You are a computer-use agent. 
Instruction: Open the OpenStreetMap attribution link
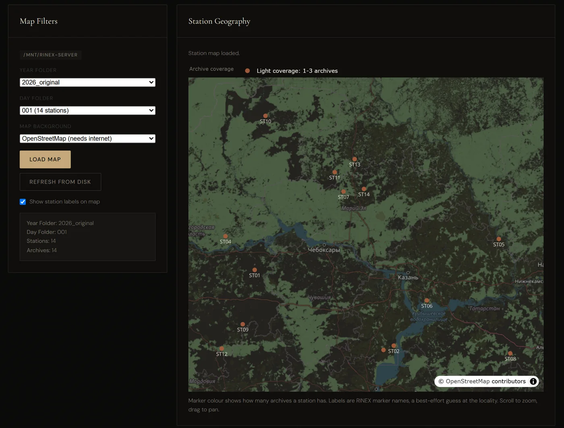pyautogui.click(x=467, y=381)
